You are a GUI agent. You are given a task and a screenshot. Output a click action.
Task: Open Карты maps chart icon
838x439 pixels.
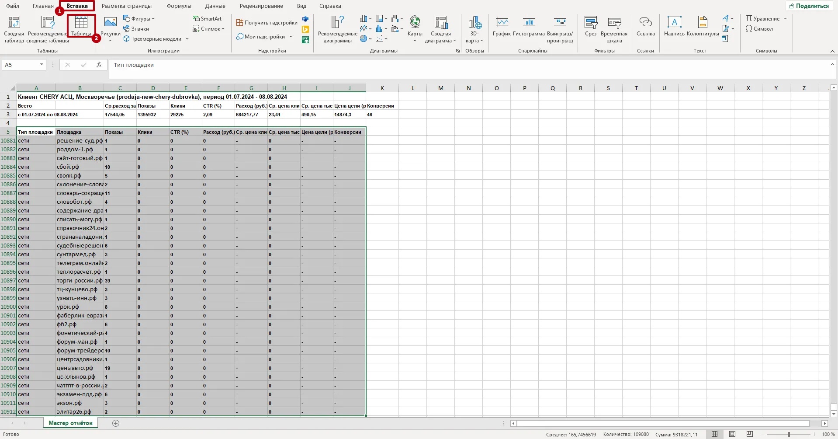tap(415, 26)
